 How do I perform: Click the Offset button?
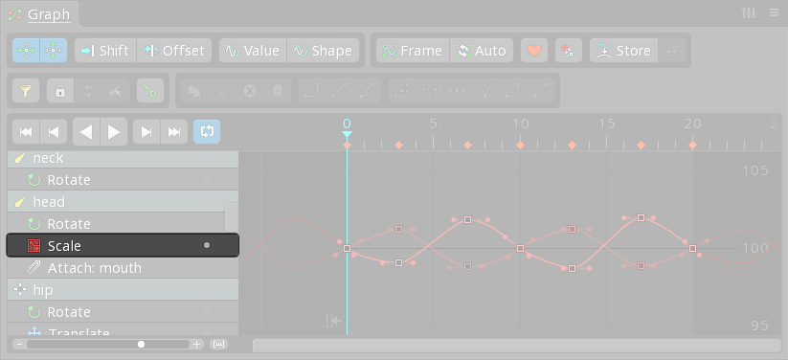(x=174, y=51)
